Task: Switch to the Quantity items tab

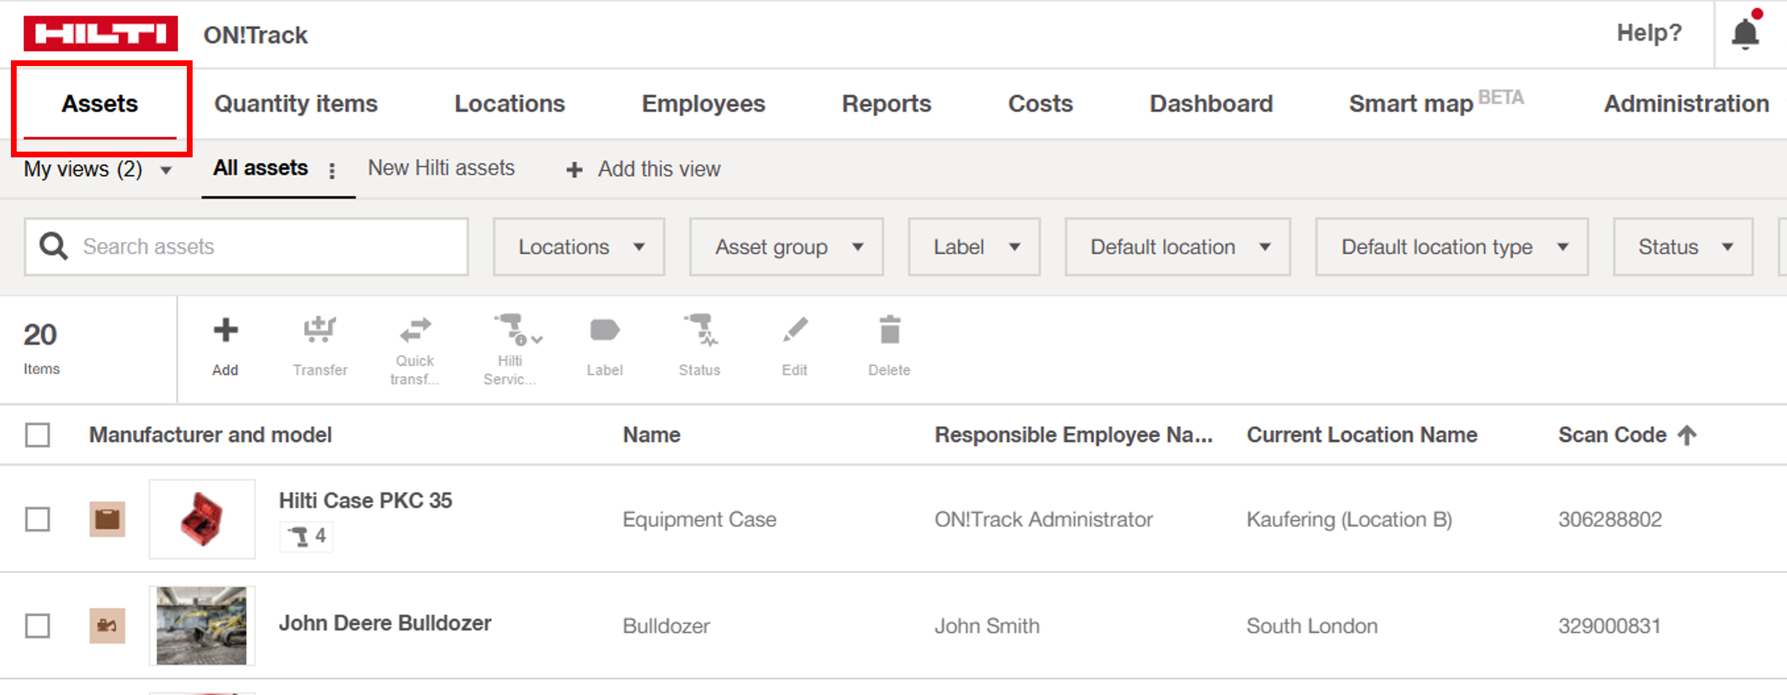Action: (296, 104)
